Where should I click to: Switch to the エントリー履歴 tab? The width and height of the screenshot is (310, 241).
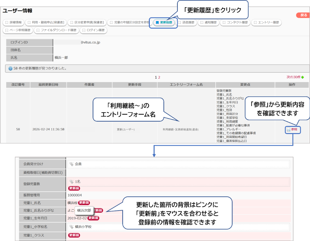tap(266, 23)
